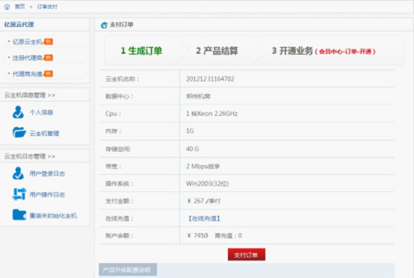Click the 用户登录日志 user icon
The height and width of the screenshot is (278, 414).
pyautogui.click(x=18, y=173)
